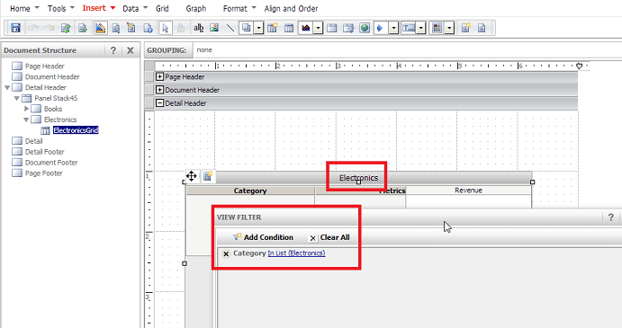622x328 pixels.
Task: Select Page Footer in the tree
Action: (x=43, y=173)
